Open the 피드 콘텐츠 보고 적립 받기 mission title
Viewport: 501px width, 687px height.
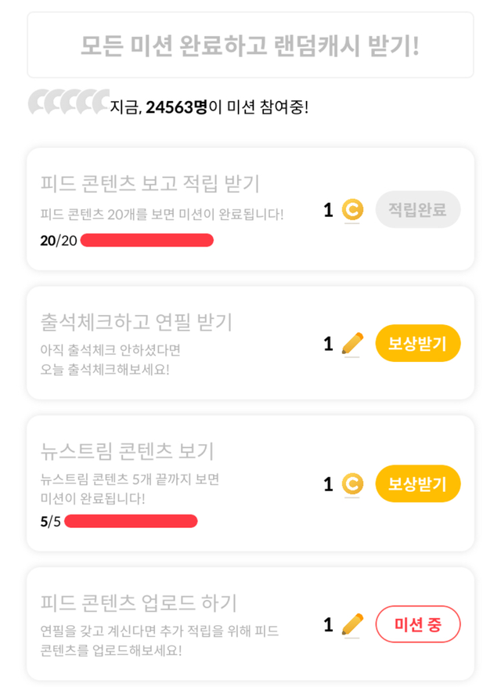point(150,184)
